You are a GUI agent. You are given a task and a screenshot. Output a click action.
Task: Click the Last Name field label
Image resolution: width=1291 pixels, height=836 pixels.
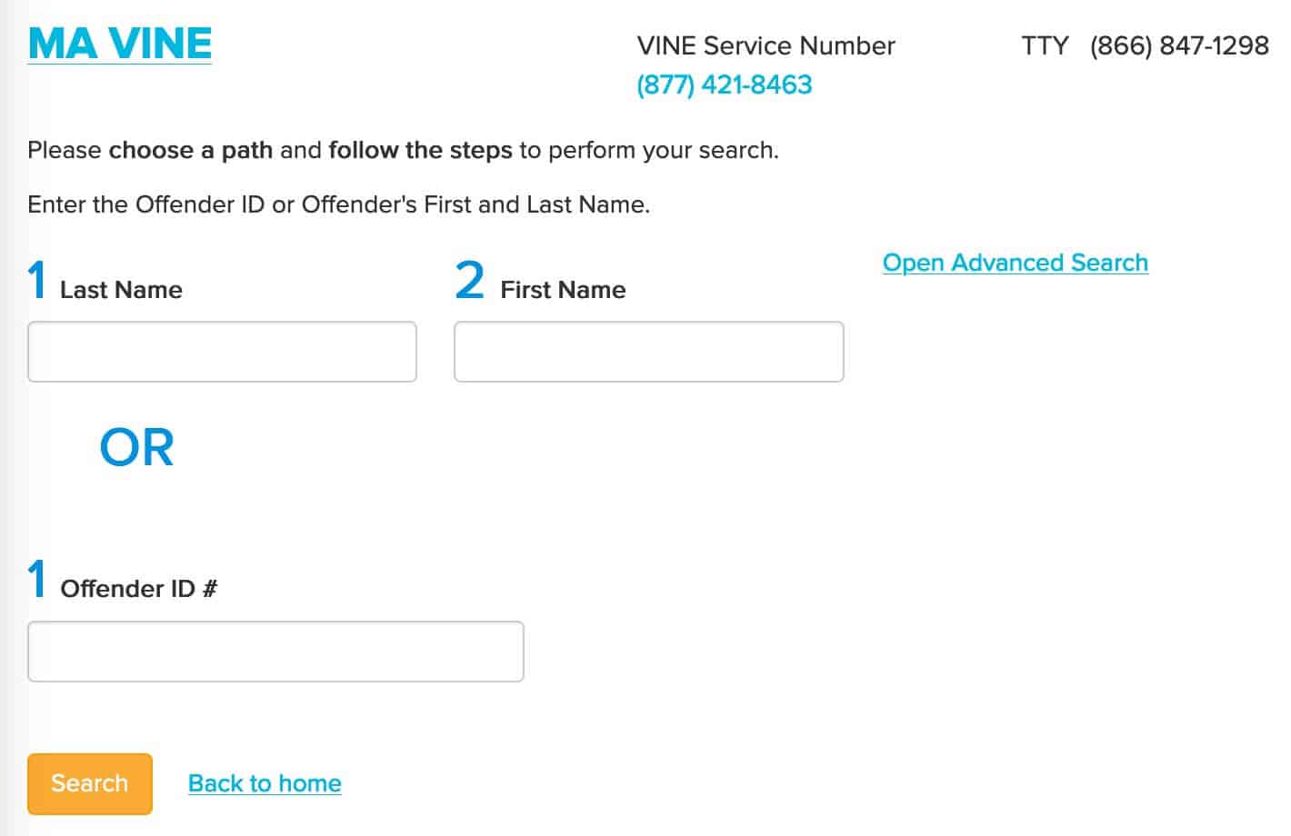pos(121,290)
